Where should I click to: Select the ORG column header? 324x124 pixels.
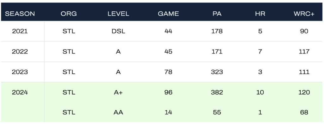(69, 14)
